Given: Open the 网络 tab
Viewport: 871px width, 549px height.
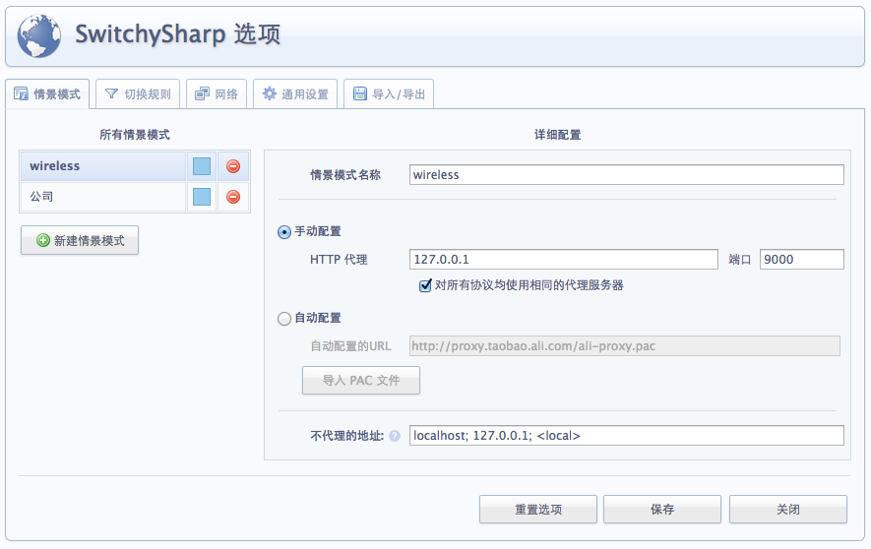Looking at the screenshot, I should pos(217,93).
